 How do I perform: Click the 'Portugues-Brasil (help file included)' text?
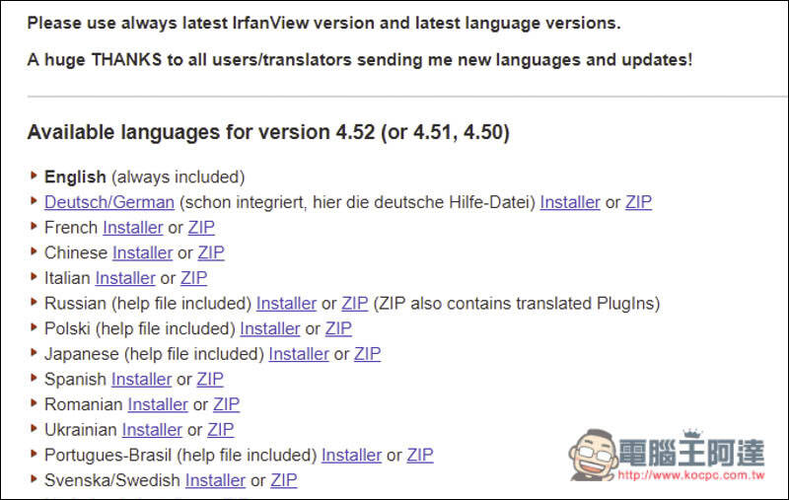(180, 455)
